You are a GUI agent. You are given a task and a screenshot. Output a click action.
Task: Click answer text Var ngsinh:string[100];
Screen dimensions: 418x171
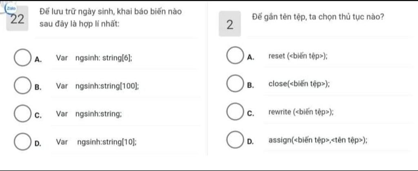point(98,86)
